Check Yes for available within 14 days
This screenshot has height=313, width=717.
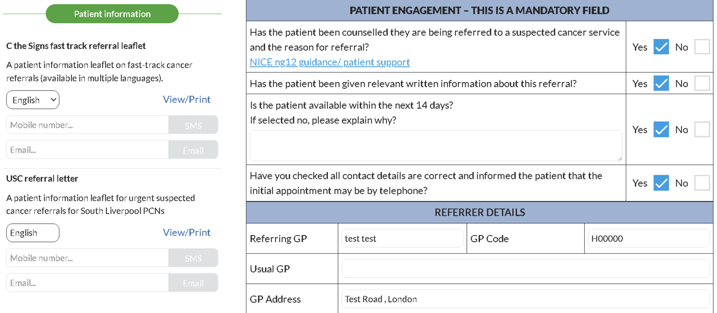click(x=661, y=129)
